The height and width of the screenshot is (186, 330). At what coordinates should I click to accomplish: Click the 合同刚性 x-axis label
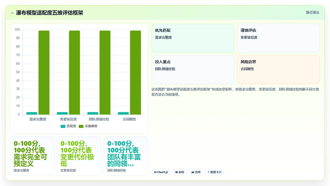pos(129,119)
